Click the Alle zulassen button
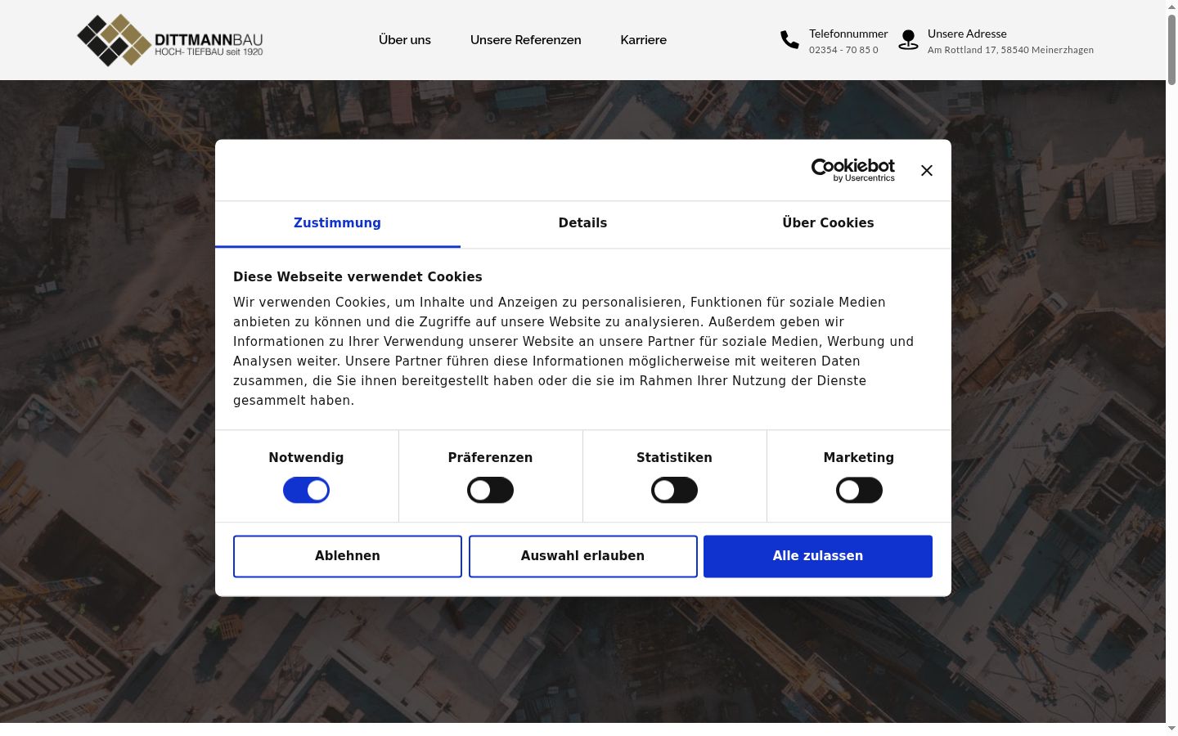Viewport: 1178px width, 736px height. [x=818, y=556]
